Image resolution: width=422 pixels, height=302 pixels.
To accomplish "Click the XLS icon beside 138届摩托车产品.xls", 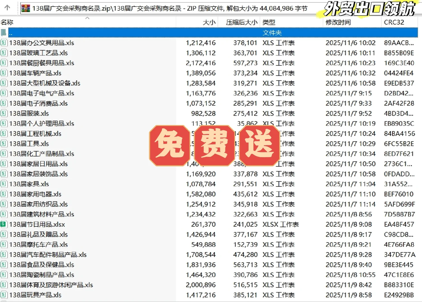I will pyautogui.click(x=3, y=244).
